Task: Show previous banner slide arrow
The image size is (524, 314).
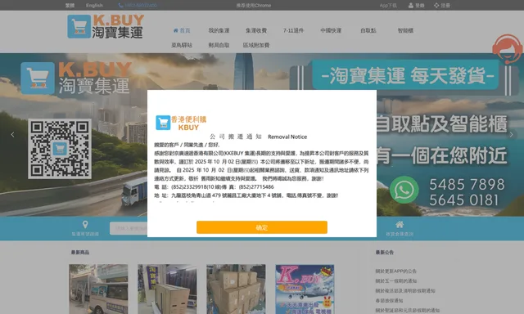Action: tap(13, 134)
